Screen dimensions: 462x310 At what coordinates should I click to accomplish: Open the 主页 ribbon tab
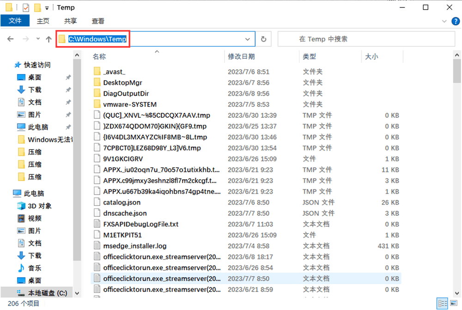(x=43, y=20)
